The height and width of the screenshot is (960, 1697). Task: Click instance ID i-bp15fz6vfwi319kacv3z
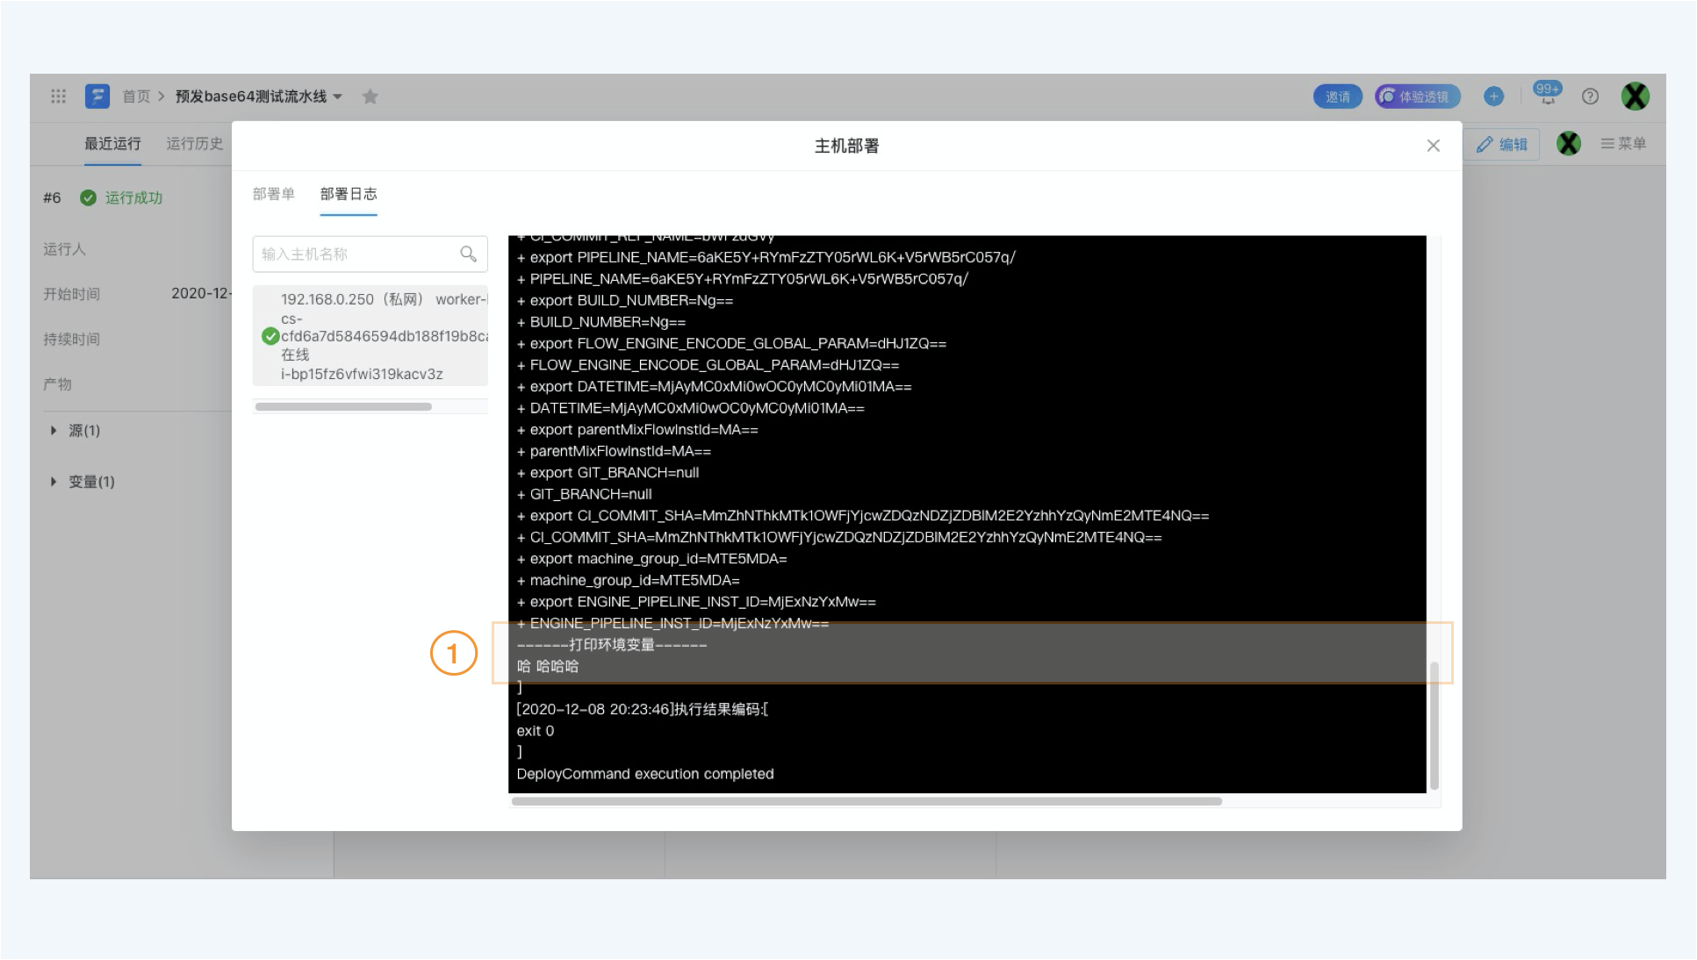(362, 374)
